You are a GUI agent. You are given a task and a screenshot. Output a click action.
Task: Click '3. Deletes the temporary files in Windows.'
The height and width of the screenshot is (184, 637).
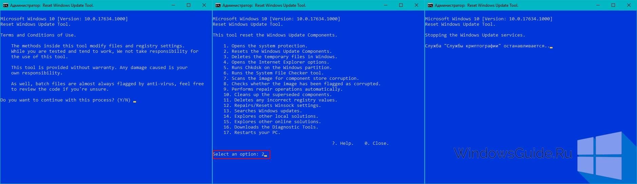click(x=280, y=57)
